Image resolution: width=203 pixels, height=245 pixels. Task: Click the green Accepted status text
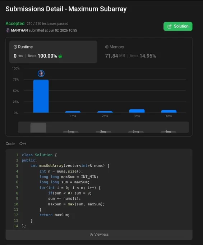tap(15, 23)
